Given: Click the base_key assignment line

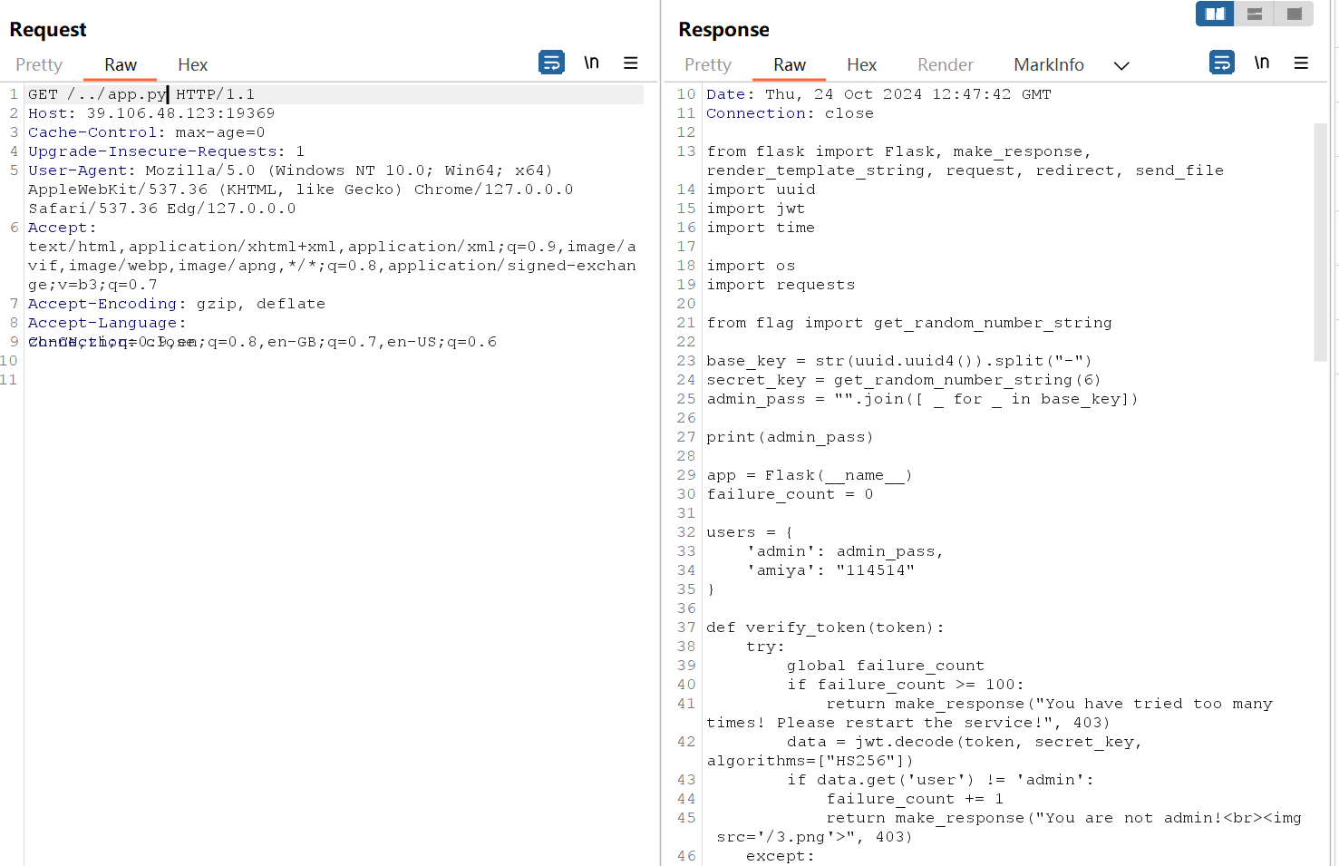Looking at the screenshot, I should tap(899, 361).
